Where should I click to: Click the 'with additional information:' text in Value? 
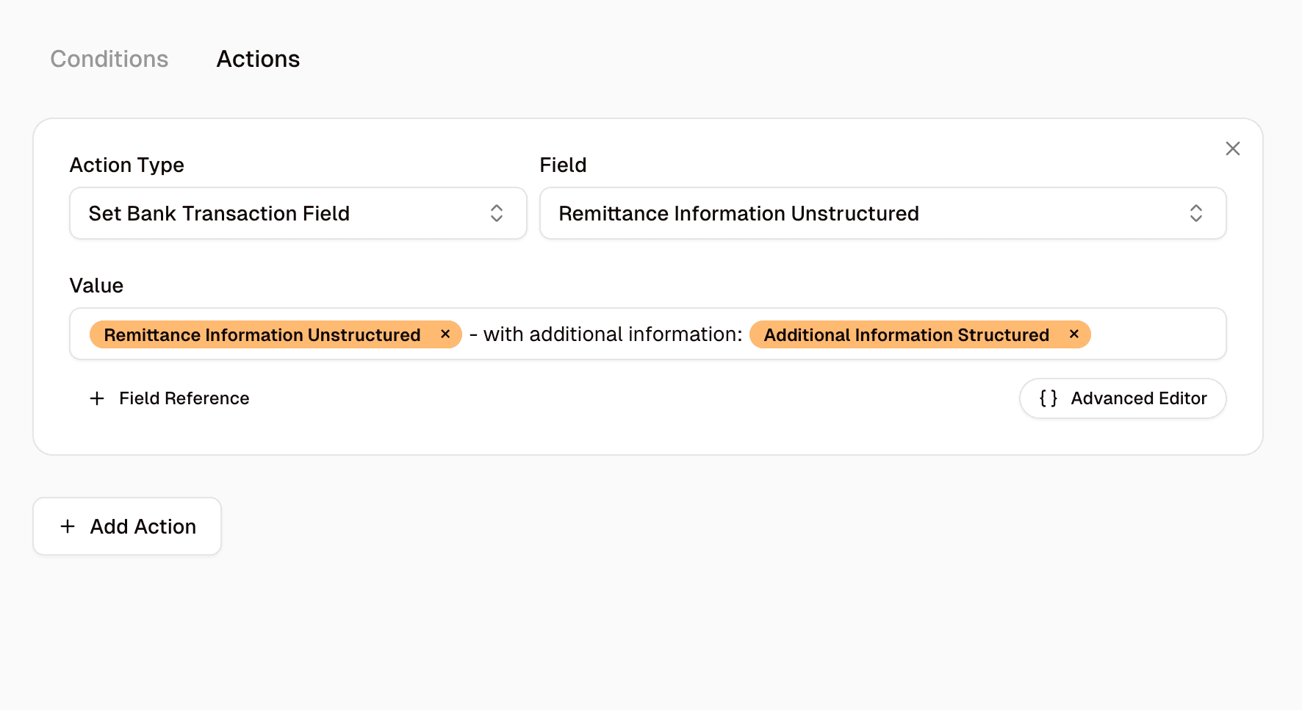tap(612, 334)
